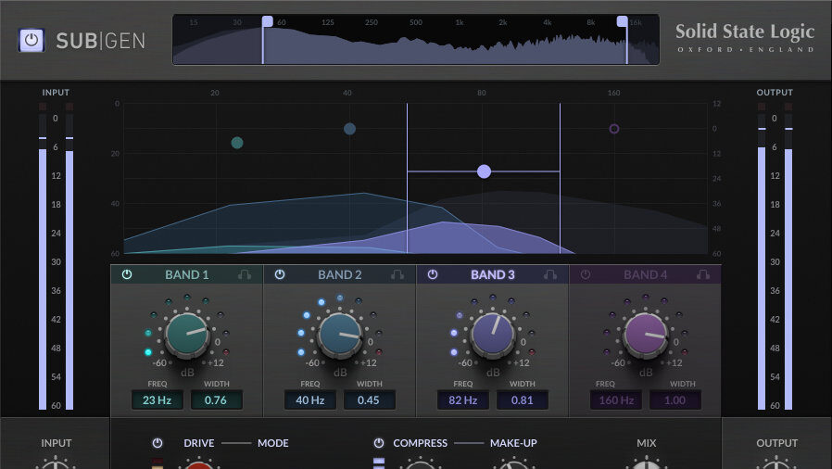Select the Band 1 teal node in graph
Image resolution: width=832 pixels, height=469 pixels.
[237, 143]
